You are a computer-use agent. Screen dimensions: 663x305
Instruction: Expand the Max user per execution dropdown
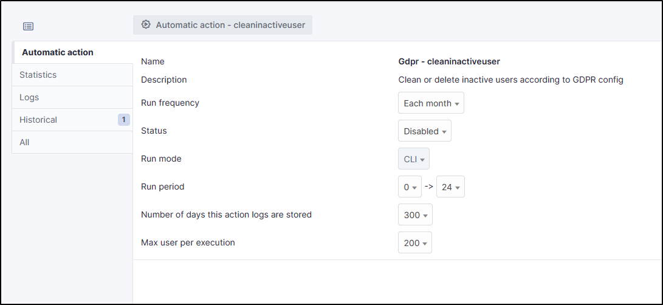click(x=415, y=243)
